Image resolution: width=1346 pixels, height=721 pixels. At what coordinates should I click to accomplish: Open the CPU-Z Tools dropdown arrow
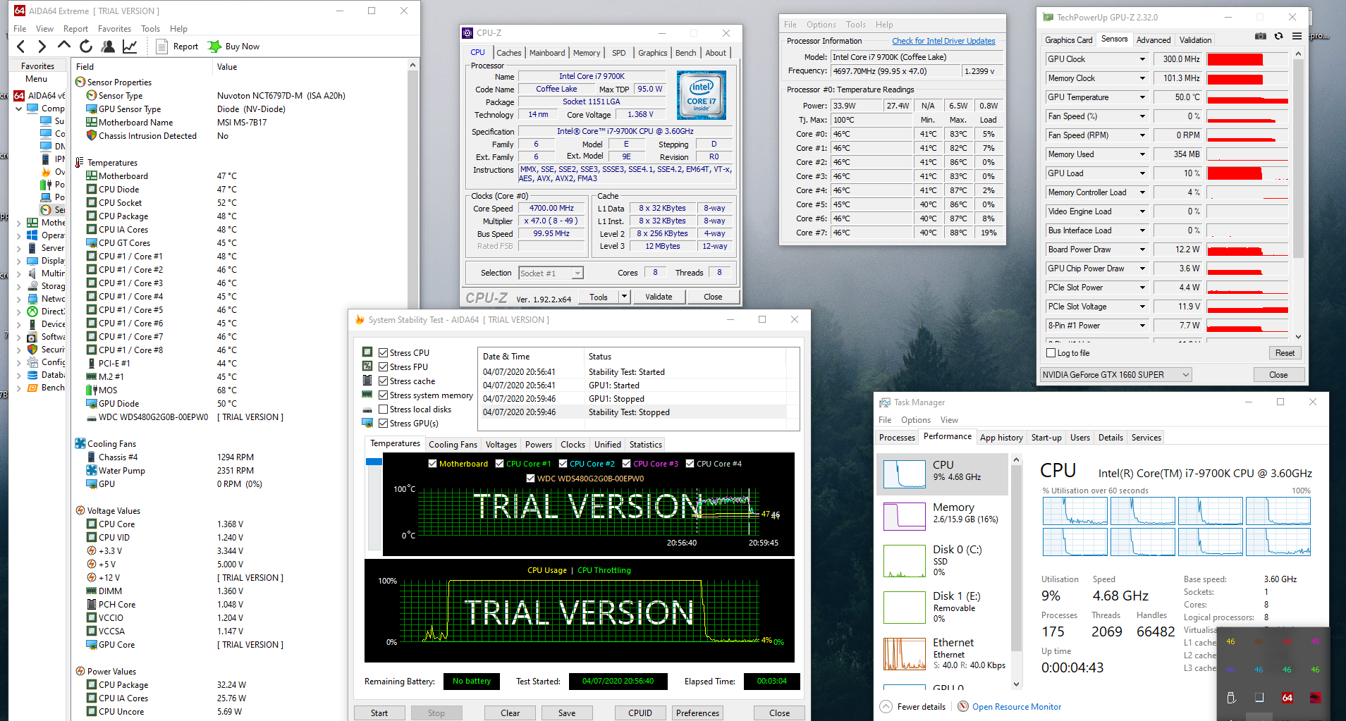624,297
